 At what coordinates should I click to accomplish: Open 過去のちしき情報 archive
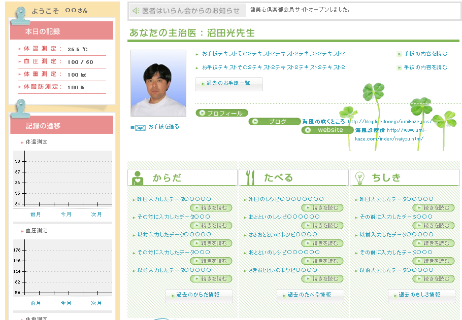421,295
